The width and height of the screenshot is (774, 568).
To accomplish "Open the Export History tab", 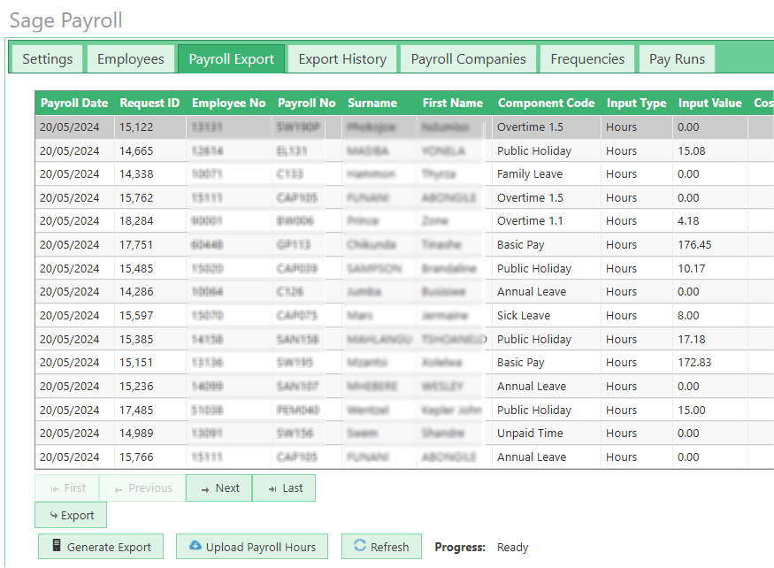I will (342, 58).
